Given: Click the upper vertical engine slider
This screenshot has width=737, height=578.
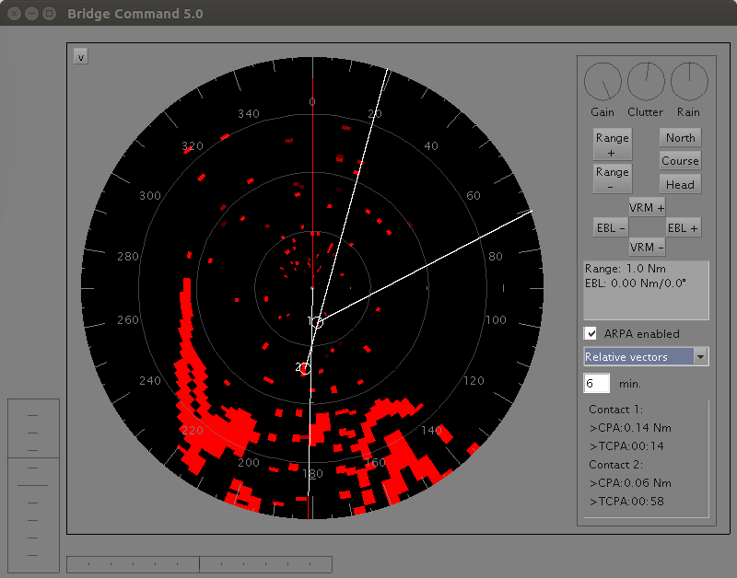Looking at the screenshot, I should pyautogui.click(x=33, y=428).
